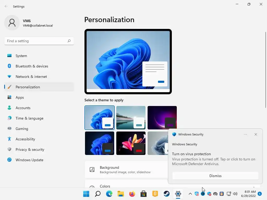Open the yellow app icon beside the Store
The image size is (267, 200).
[x=155, y=194]
